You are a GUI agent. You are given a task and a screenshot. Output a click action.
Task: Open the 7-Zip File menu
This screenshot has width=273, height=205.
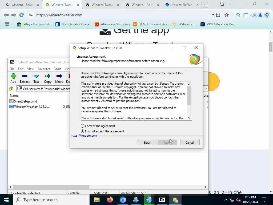[x=12, y=69]
